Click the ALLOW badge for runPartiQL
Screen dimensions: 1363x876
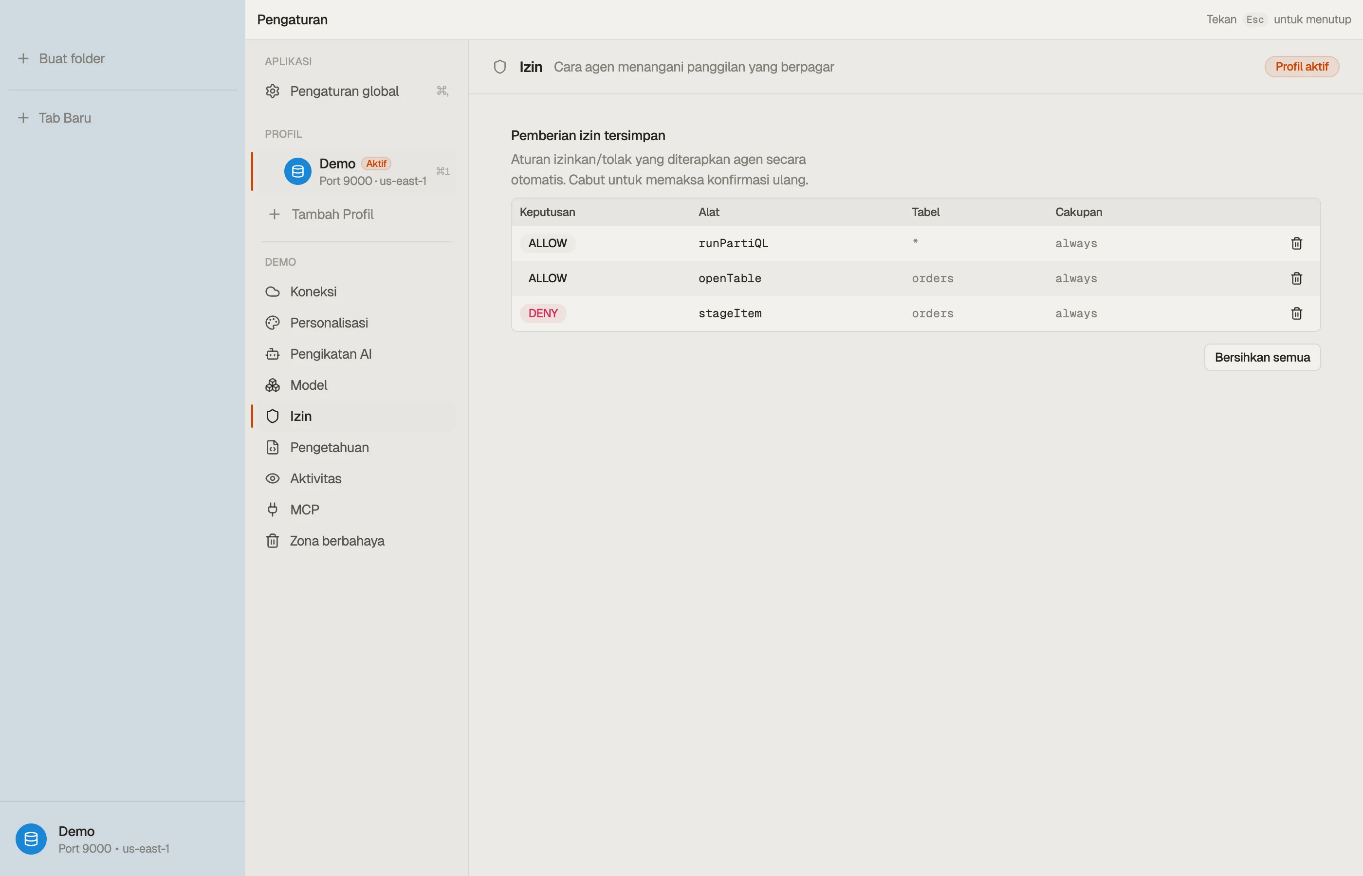[547, 243]
